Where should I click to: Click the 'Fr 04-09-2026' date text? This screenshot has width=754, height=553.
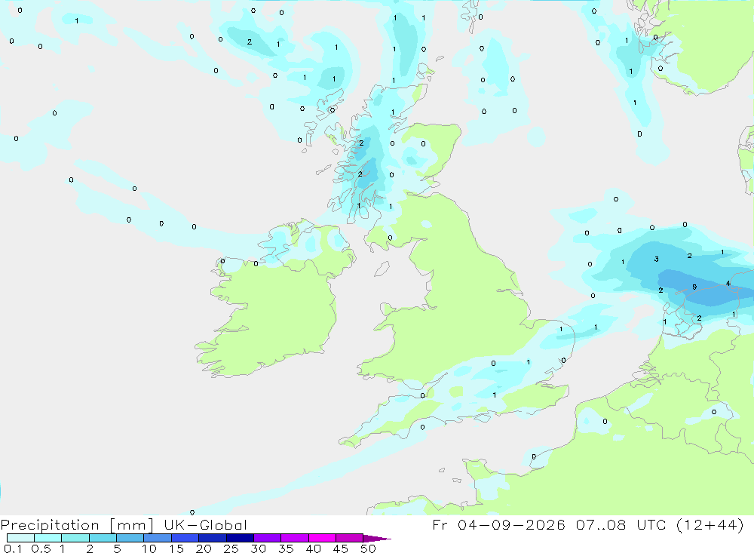(498, 524)
